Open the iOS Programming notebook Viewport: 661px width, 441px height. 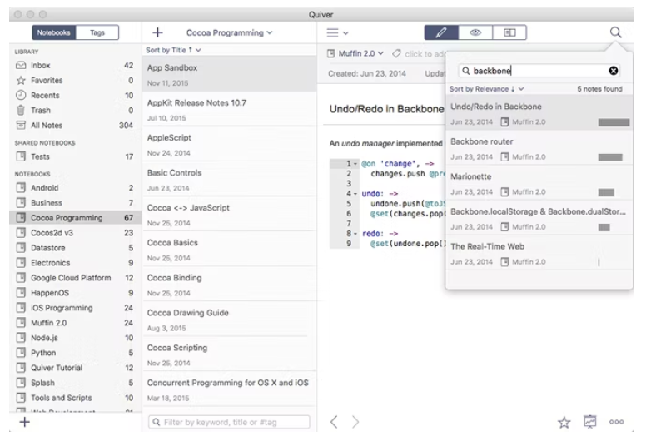(x=75, y=308)
